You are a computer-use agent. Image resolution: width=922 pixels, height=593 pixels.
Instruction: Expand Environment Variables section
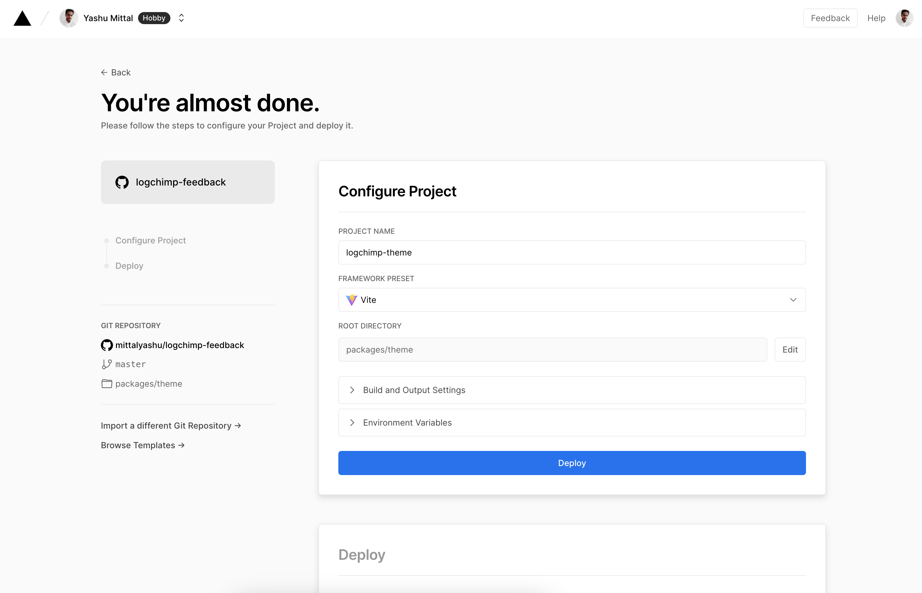click(407, 422)
